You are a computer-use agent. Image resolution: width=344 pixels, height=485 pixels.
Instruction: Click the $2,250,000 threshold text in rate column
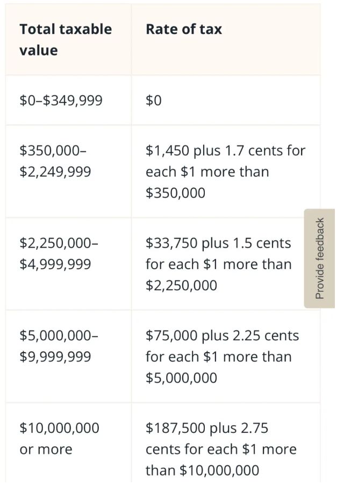181,285
